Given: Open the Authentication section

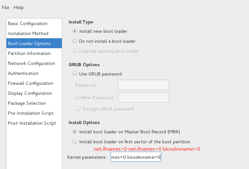Looking at the screenshot, I should coord(23,73).
